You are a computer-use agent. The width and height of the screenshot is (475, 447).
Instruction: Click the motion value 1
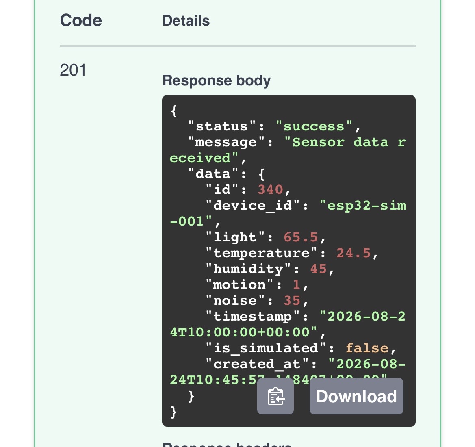pyautogui.click(x=297, y=284)
